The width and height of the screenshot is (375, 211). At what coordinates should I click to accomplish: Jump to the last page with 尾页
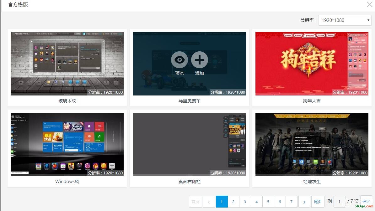(x=318, y=202)
